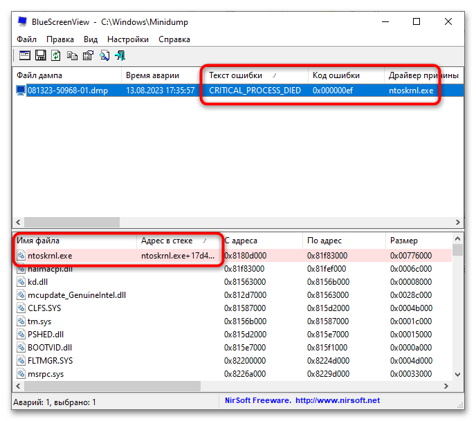
Task: Click the 0x00776000 size value
Action: click(411, 255)
